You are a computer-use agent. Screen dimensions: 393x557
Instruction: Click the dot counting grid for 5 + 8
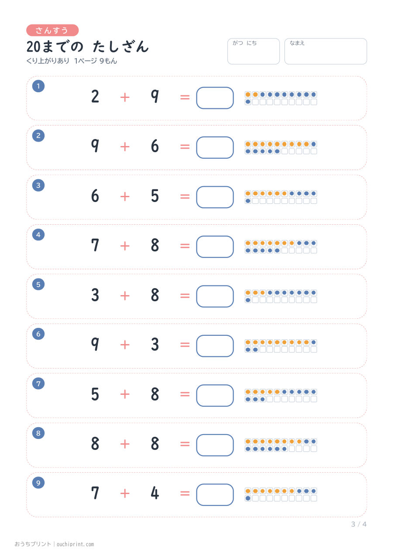281,396
